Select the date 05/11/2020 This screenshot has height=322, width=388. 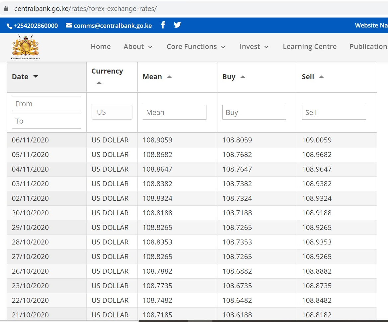click(30, 155)
